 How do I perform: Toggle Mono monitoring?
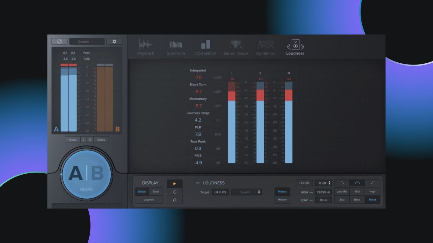(x=72, y=140)
